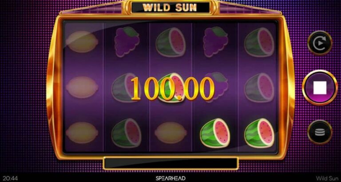Click the black message bar below the reels
This screenshot has width=341, height=182.
pos(170,163)
